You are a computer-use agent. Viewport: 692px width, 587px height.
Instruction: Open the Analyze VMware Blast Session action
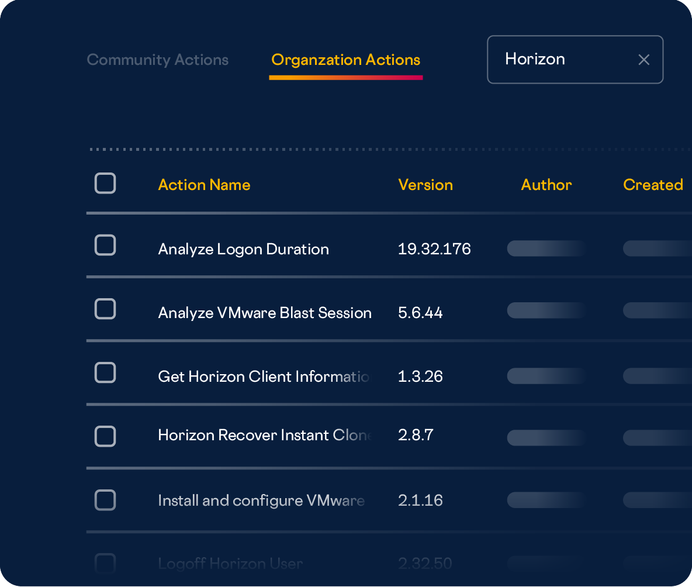(264, 313)
